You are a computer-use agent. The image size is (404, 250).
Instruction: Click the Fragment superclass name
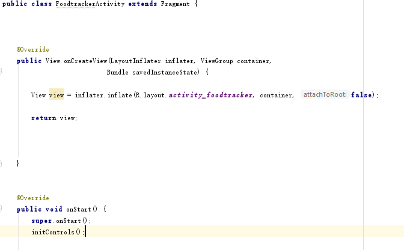click(x=175, y=4)
